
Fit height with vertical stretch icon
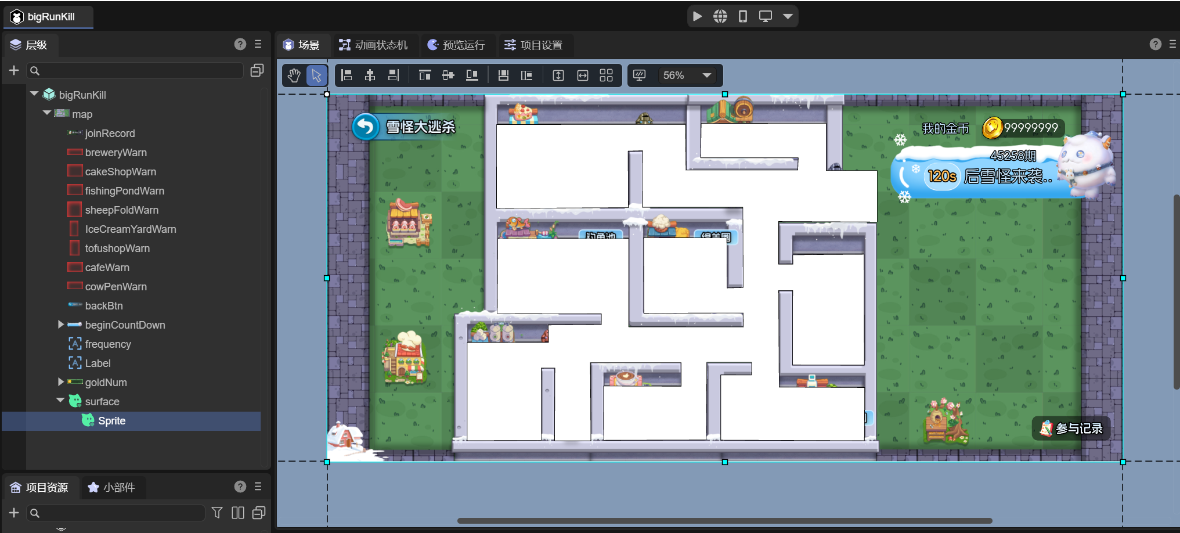(x=558, y=75)
